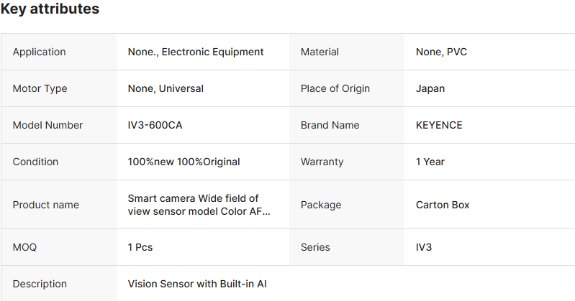This screenshot has width=575, height=301.
Task: Click the KEYENCE brand value
Action: pos(439,125)
